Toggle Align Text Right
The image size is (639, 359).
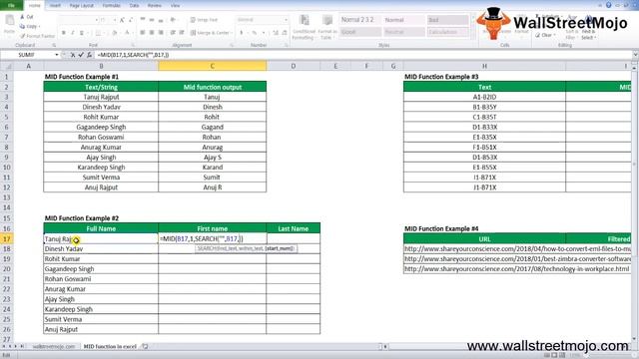[x=161, y=33]
